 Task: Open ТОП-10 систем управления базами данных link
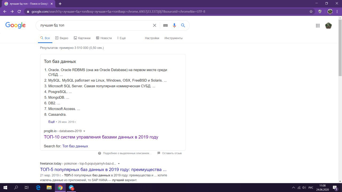tap(101, 137)
